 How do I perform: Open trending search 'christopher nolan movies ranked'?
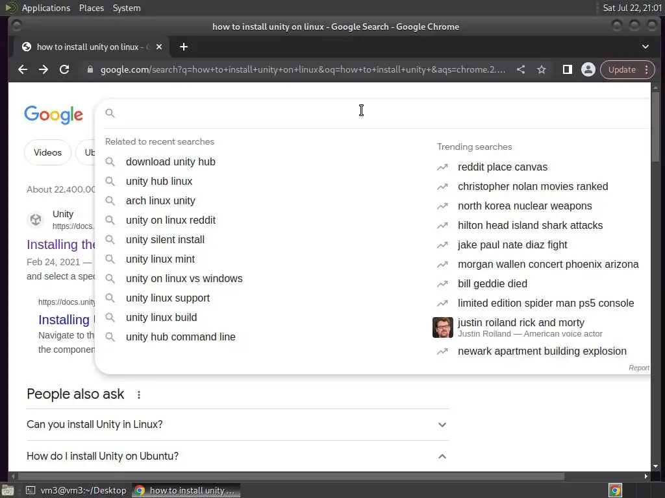point(533,186)
